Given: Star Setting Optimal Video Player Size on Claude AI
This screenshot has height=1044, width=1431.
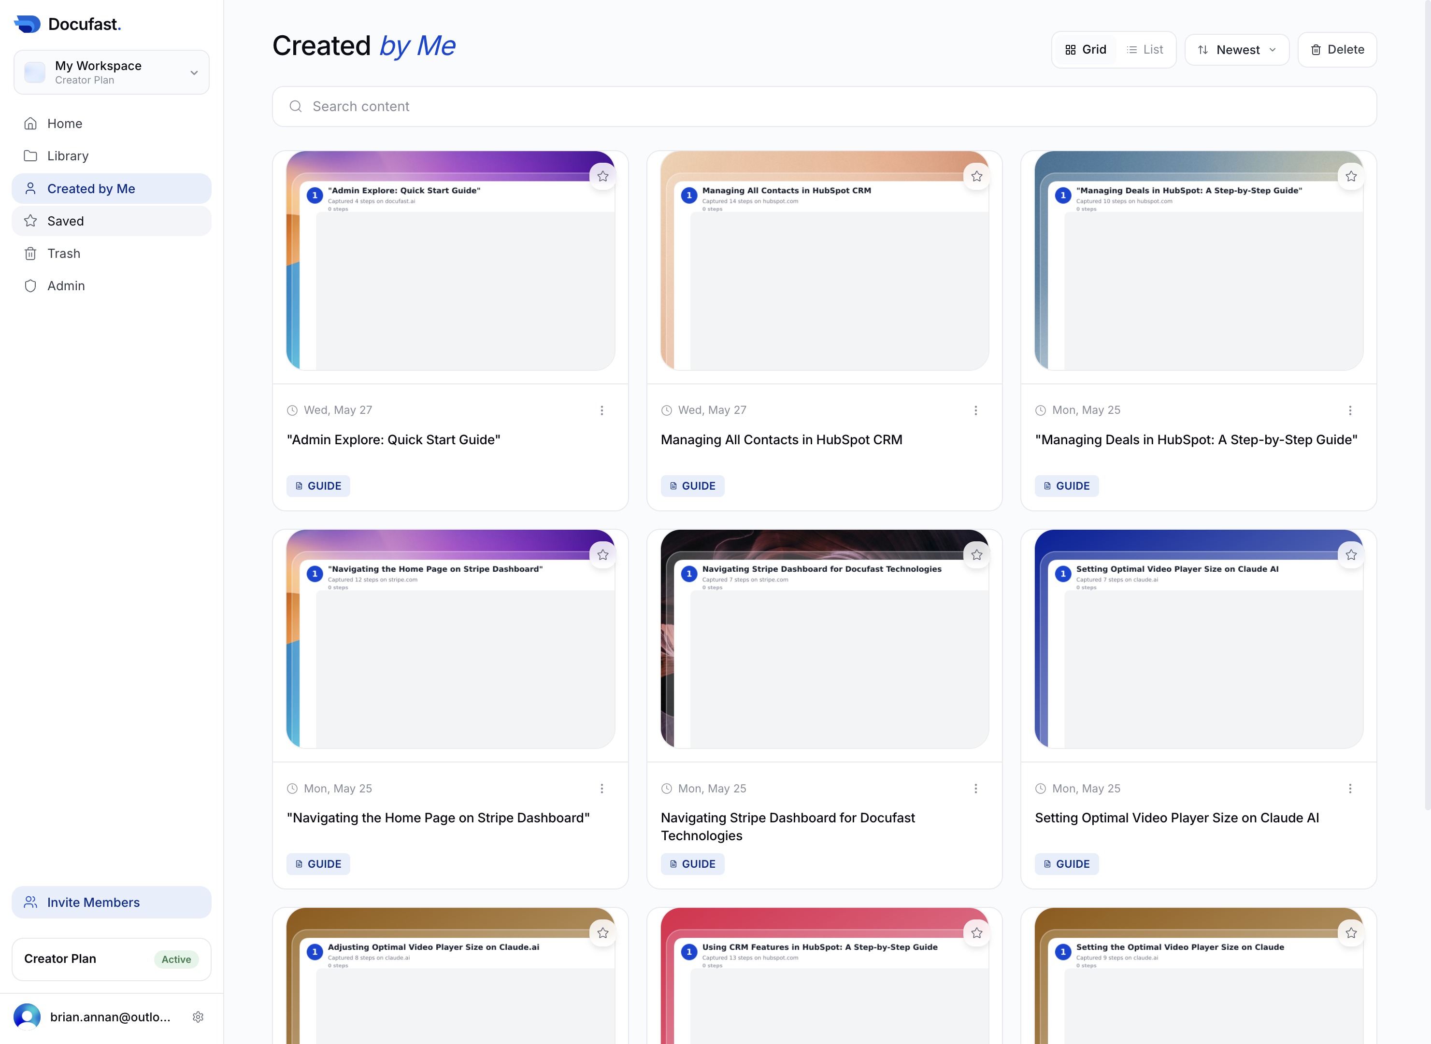Looking at the screenshot, I should 1351,555.
